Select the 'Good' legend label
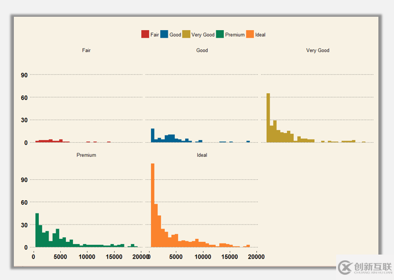Screen dimensions: 394x280 pos(175,35)
